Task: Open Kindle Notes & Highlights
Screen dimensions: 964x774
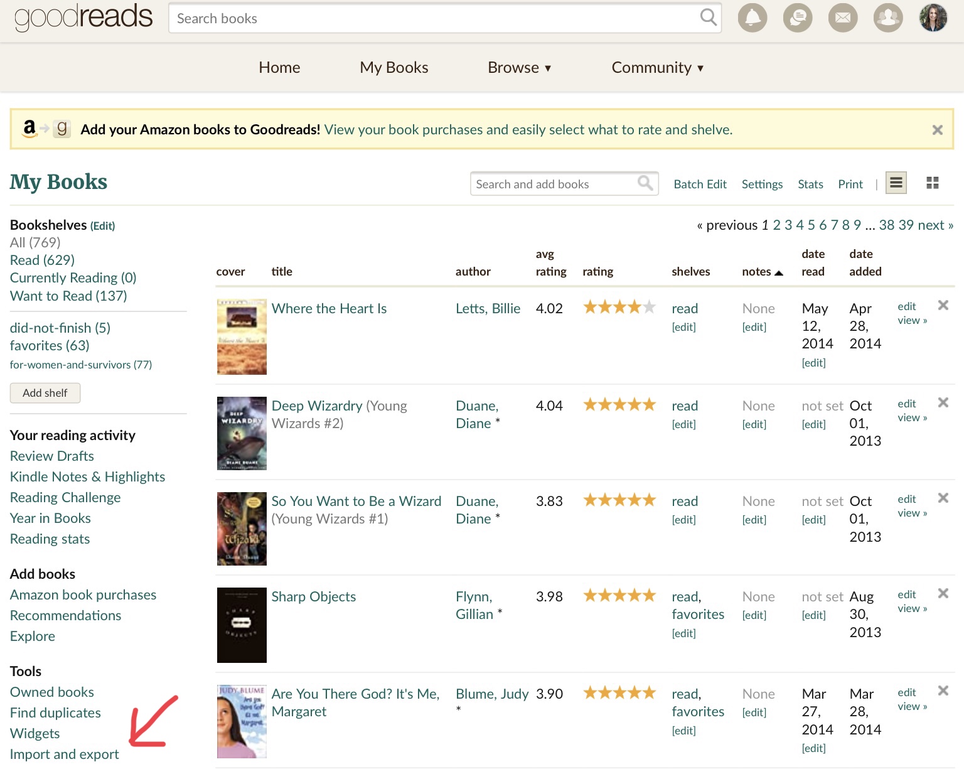Action: click(87, 476)
